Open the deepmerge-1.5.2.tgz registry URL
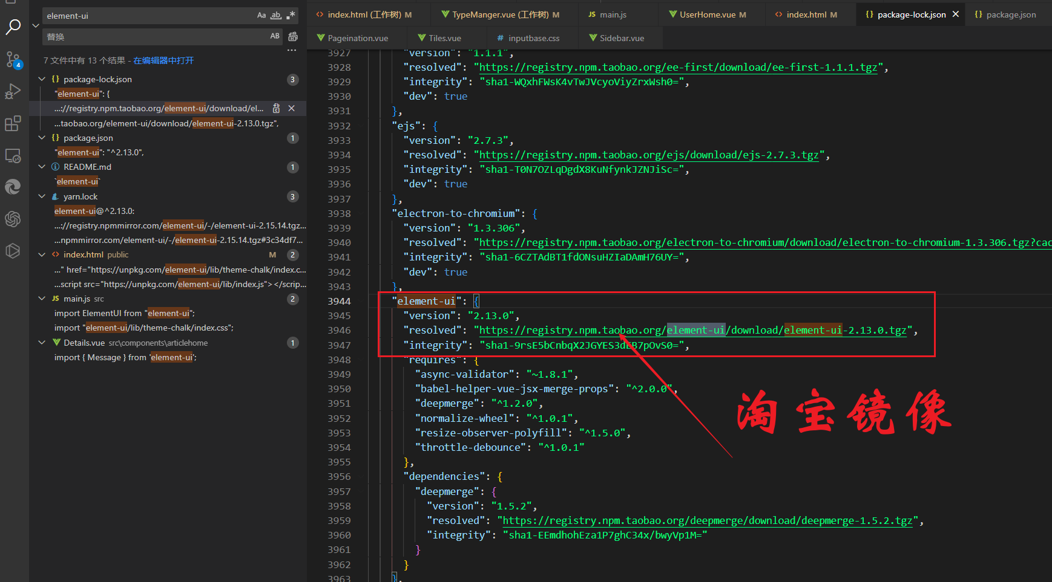 tap(707, 520)
